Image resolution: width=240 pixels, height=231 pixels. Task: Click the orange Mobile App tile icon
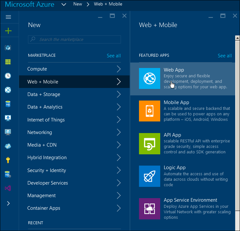[x=150, y=111]
